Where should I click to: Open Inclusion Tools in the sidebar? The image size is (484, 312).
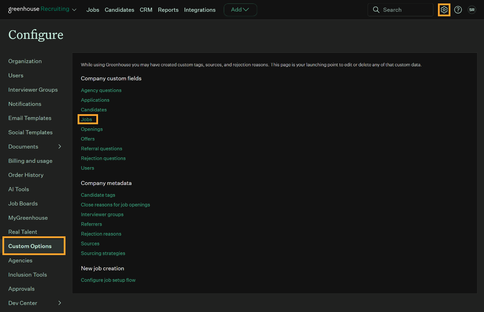[28, 275]
